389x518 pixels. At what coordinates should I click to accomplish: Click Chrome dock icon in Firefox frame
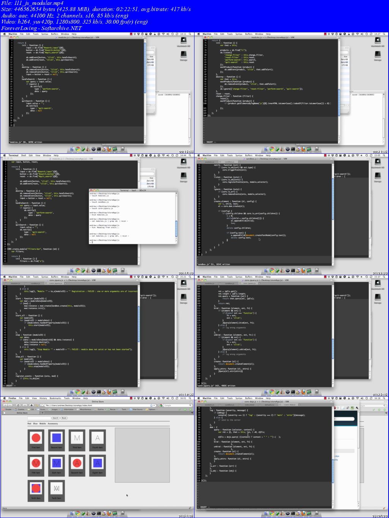pyautogui.click(x=78, y=513)
